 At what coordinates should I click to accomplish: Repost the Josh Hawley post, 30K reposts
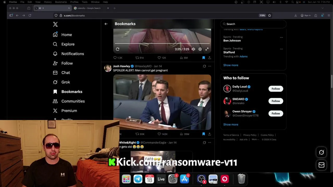(x=140, y=134)
